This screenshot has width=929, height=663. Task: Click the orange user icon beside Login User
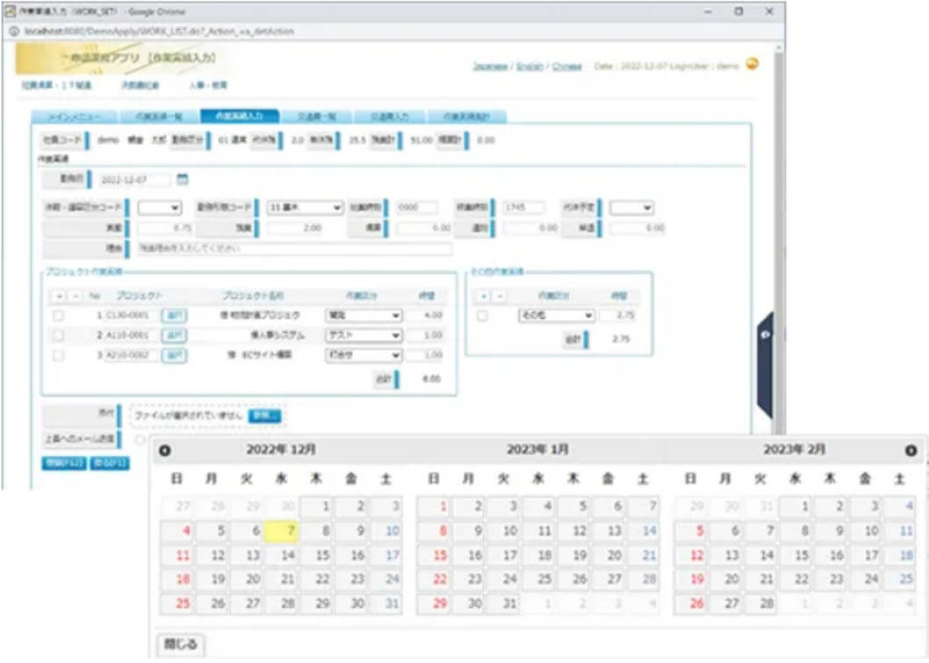pyautogui.click(x=752, y=64)
